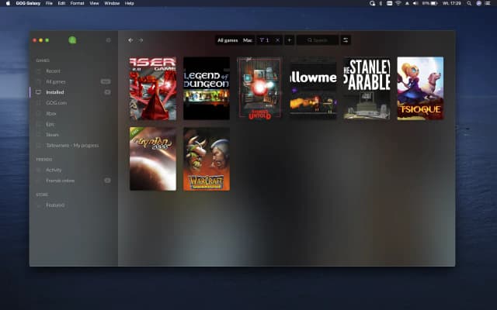
Task: Go forward with the right arrow
Action: pyautogui.click(x=141, y=40)
